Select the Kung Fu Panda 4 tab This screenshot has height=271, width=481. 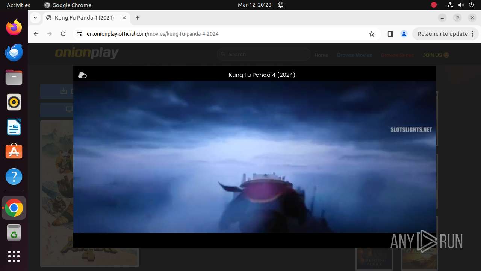click(x=86, y=18)
